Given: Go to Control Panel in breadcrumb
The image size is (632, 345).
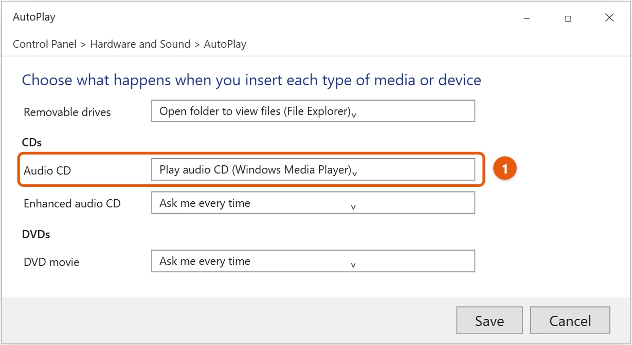Looking at the screenshot, I should 45,44.
